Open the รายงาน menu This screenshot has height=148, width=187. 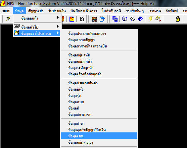pyautogui.click(x=155, y=11)
